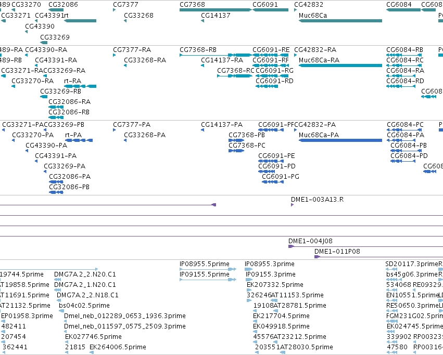Click the CG7368-RB transcript label
Screen dimensions: 443x355
pos(198,50)
